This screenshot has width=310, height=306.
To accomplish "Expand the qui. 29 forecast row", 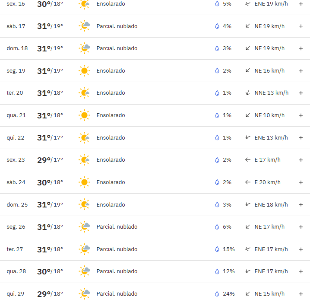I will (x=301, y=294).
